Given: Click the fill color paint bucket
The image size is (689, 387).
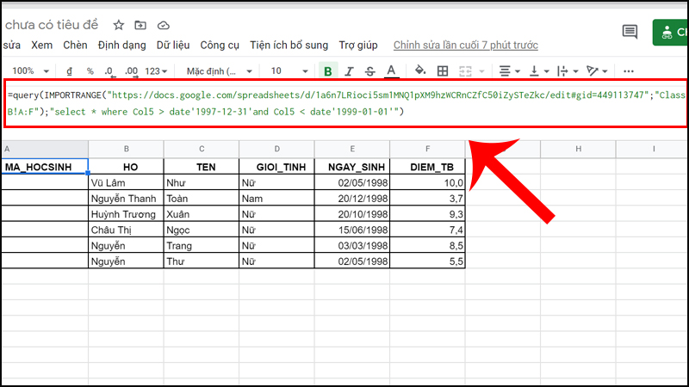Looking at the screenshot, I should [420, 71].
